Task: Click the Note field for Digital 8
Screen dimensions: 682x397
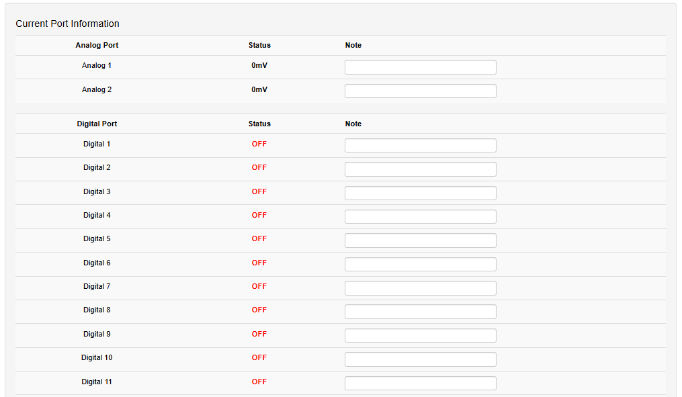Action: tap(420, 311)
